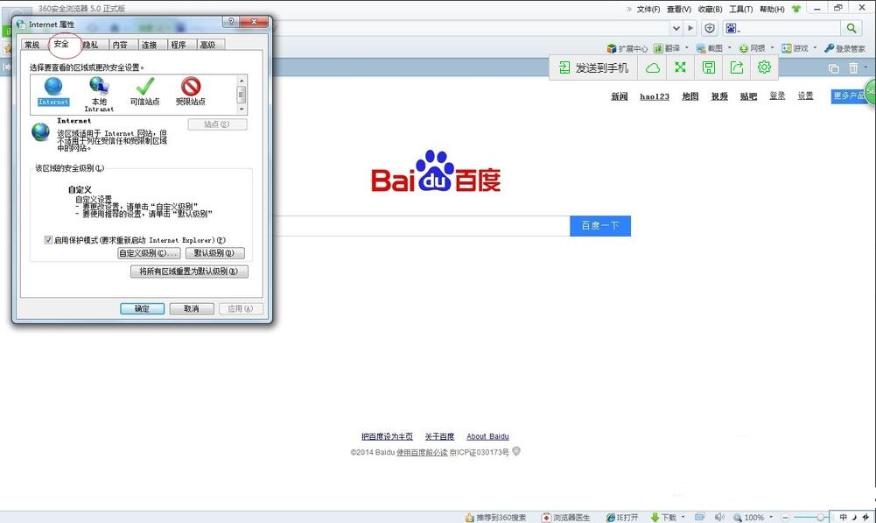Image resolution: width=876 pixels, height=523 pixels.
Task: Expand the 截图 dropdown arrow
Action: [729, 48]
